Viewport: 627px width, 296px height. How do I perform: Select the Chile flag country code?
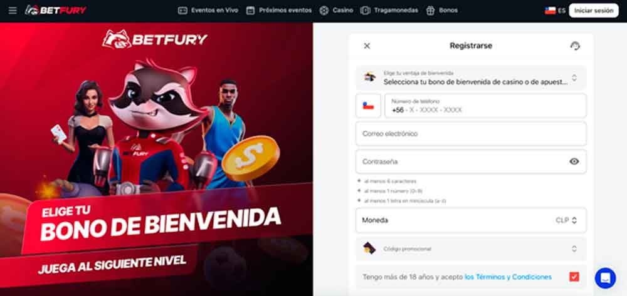(368, 106)
